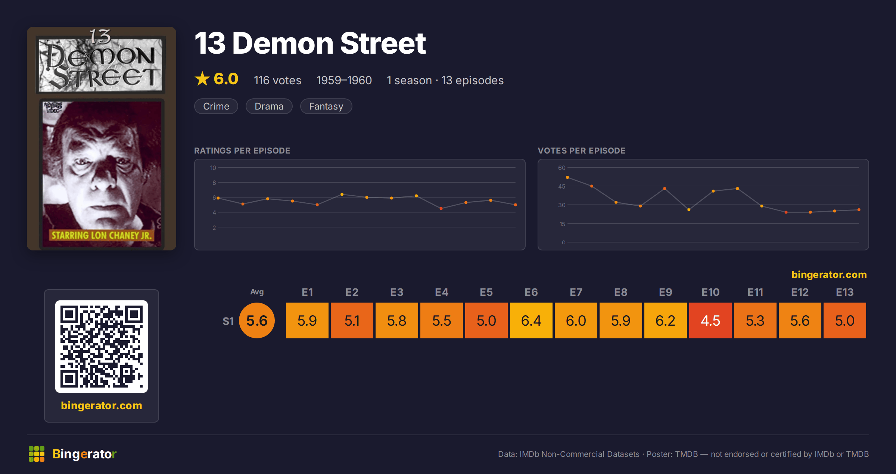896x474 pixels.
Task: Click the E1 rating cell 5.9
Action: [307, 320]
